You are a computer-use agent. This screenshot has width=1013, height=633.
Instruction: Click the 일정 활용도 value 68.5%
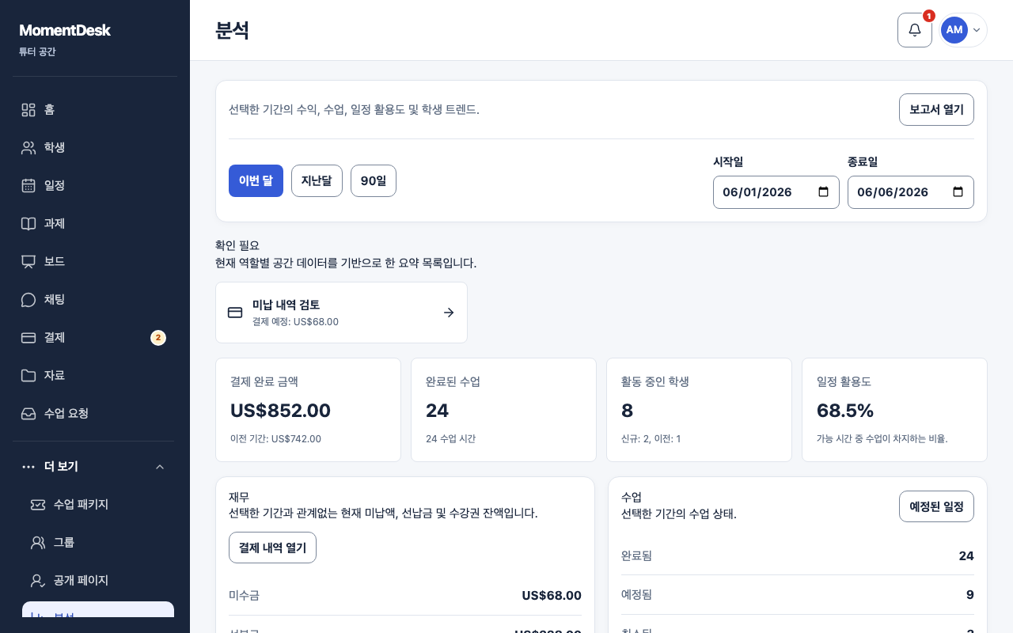845,411
